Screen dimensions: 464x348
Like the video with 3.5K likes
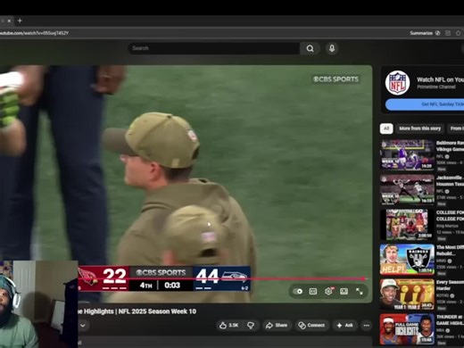point(228,326)
